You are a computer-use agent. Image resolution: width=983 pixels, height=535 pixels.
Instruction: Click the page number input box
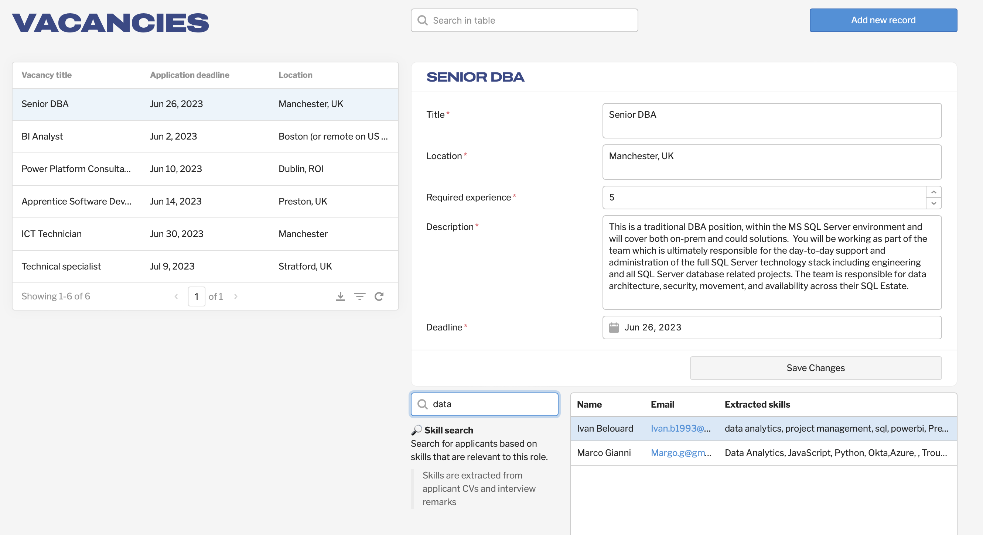pyautogui.click(x=197, y=296)
